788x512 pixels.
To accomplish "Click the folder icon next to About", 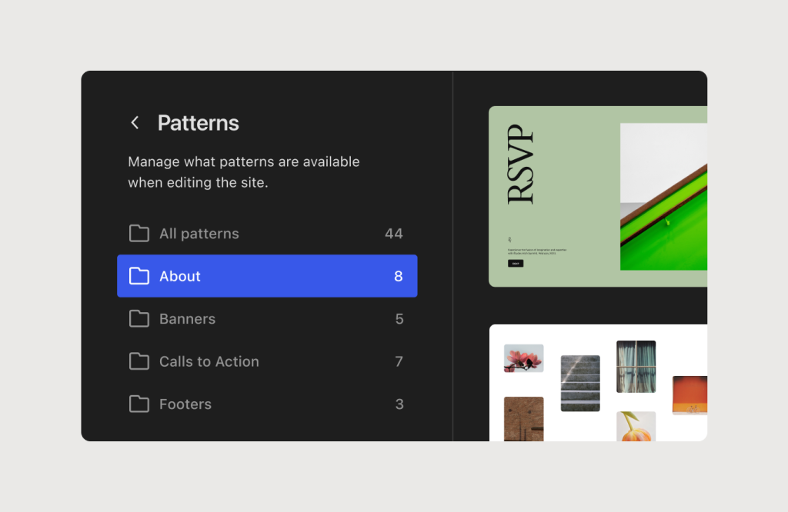I will 139,276.
